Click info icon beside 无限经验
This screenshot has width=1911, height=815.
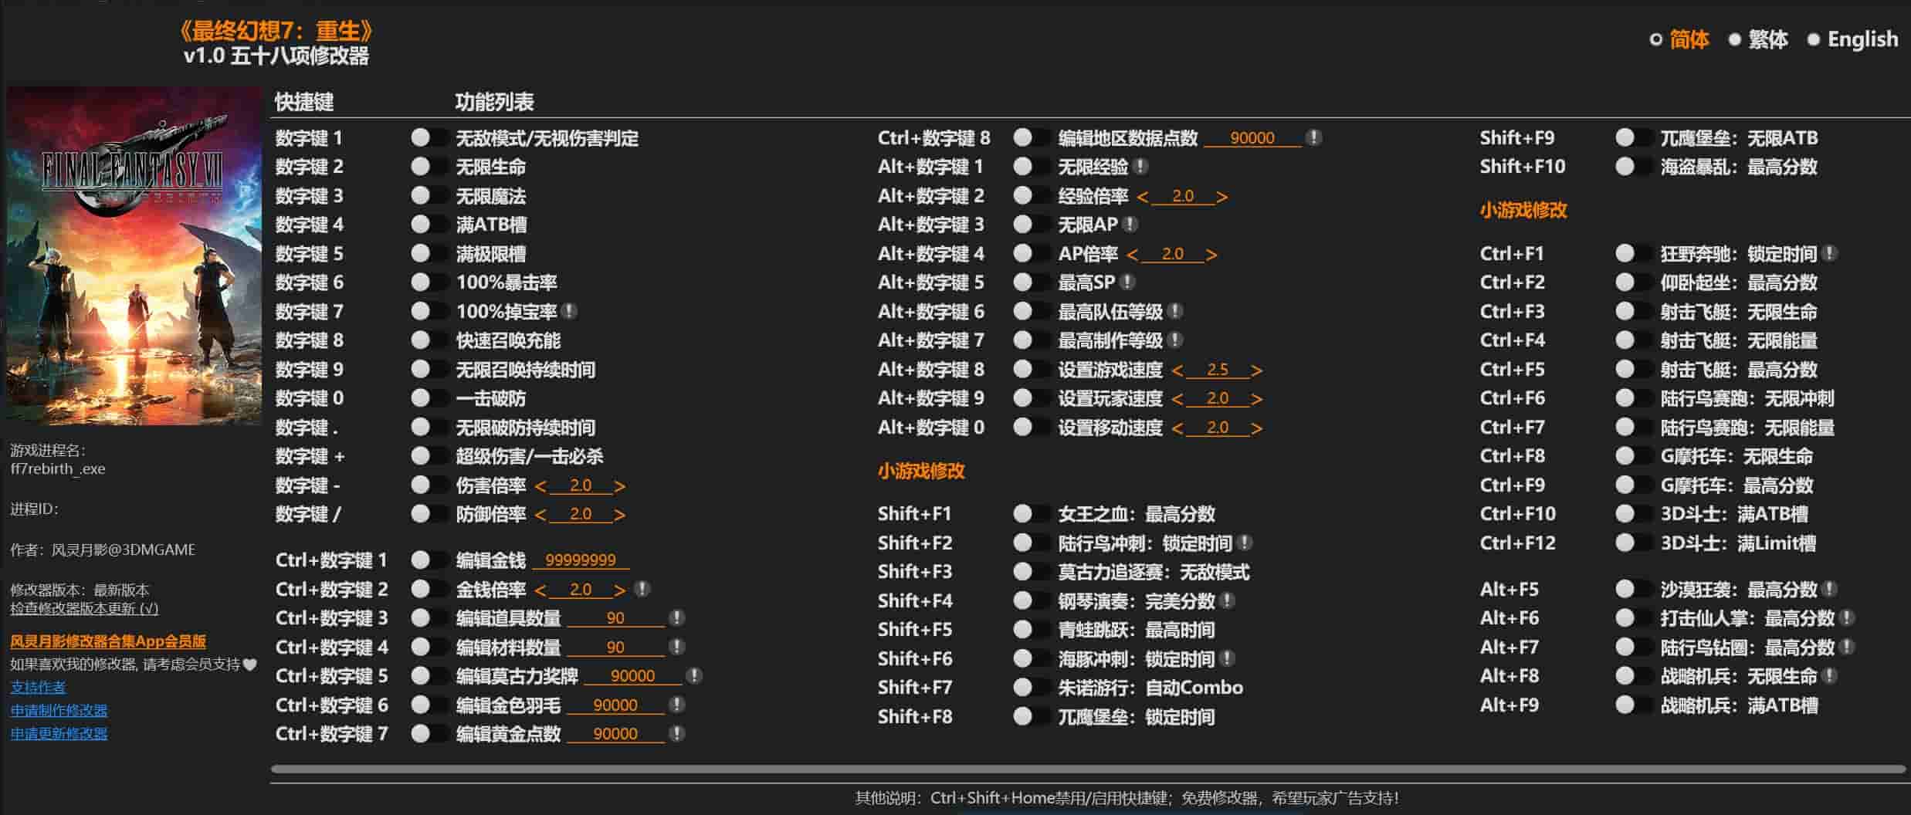[x=1140, y=167]
